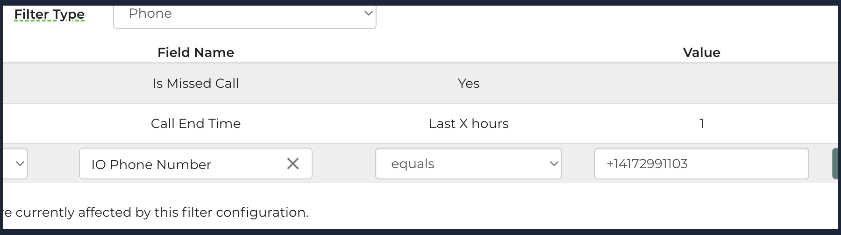Image resolution: width=841 pixels, height=235 pixels.
Task: Click the value 1 for Call End Time
Action: click(x=701, y=123)
